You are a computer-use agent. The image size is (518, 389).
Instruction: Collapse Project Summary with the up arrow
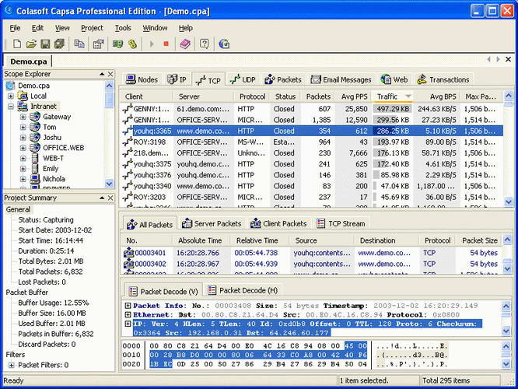click(x=102, y=198)
